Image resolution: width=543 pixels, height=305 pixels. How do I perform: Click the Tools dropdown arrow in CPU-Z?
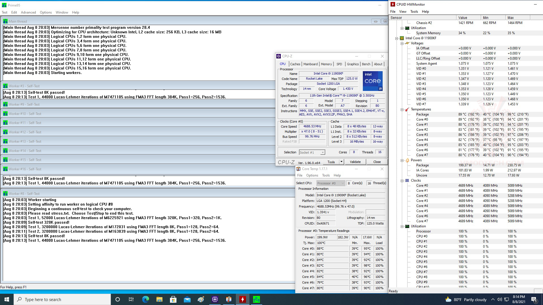click(341, 162)
